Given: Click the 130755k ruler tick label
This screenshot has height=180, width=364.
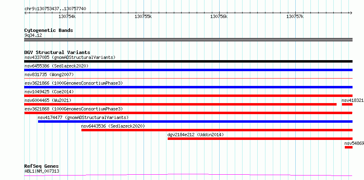Looking at the screenshot, I should click(x=143, y=17).
